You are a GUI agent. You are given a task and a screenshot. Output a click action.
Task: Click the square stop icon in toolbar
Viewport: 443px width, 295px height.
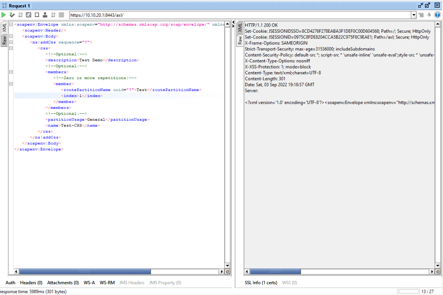tap(61, 15)
